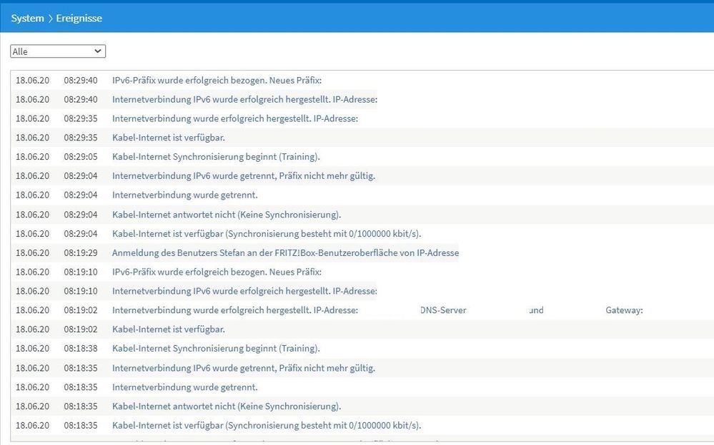This screenshot has width=714, height=445.
Task: Click the System breadcrumb link
Action: 27,18
